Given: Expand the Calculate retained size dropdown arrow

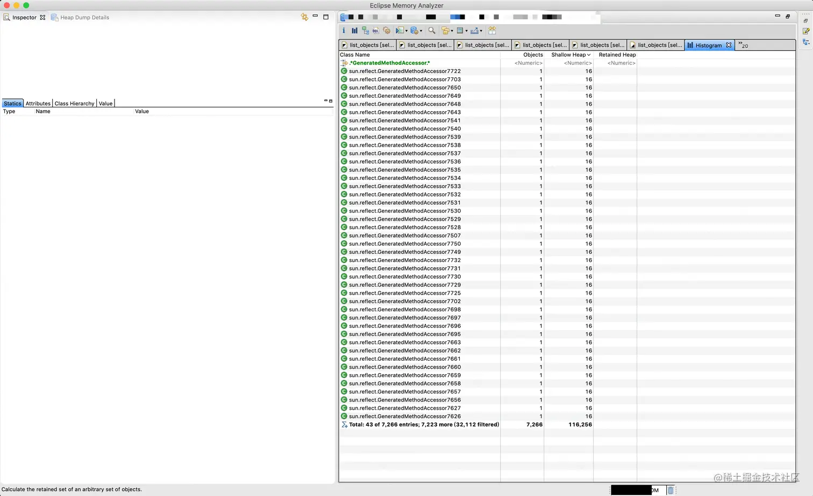Looking at the screenshot, I should pos(467,31).
